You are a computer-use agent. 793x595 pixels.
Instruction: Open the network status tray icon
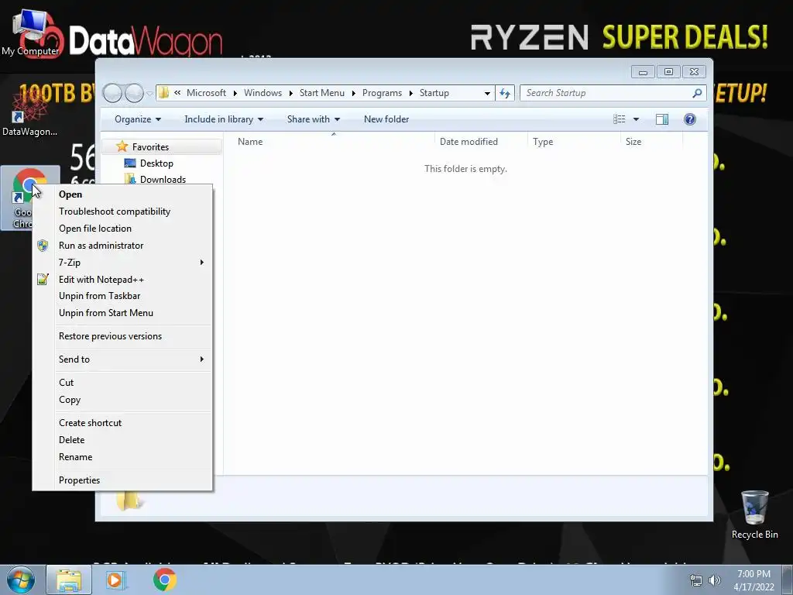[x=696, y=581]
